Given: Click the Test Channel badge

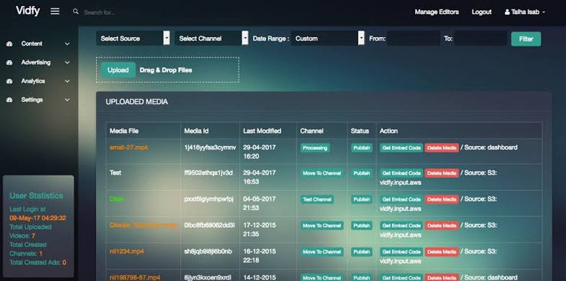Looking at the screenshot, I should [317, 200].
